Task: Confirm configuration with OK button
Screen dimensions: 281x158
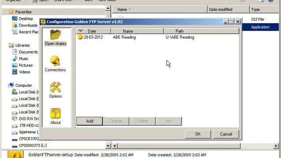Action: click(198, 134)
